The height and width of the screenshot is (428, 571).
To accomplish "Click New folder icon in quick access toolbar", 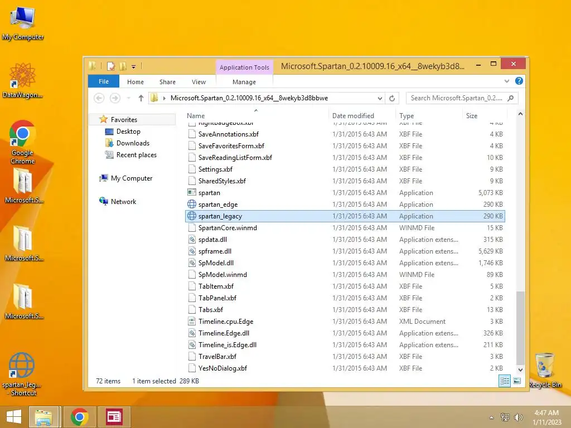I will 123,66.
